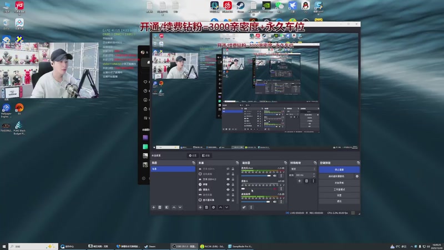Screen dimensions: 444x250
Task: Remove selected scene with 场景 trash icon
Action: 160,207
